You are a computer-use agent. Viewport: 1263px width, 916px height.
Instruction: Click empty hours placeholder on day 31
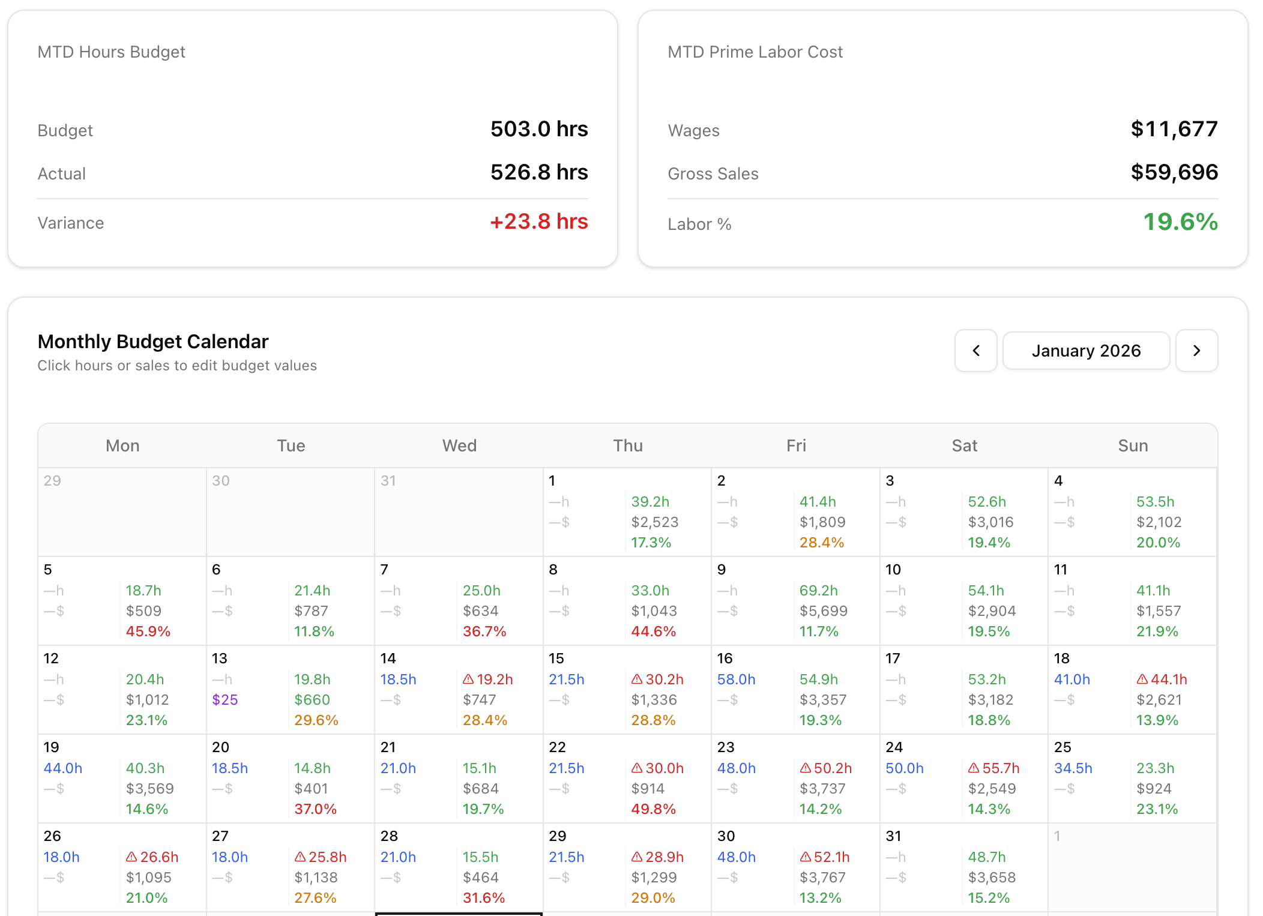tap(896, 857)
